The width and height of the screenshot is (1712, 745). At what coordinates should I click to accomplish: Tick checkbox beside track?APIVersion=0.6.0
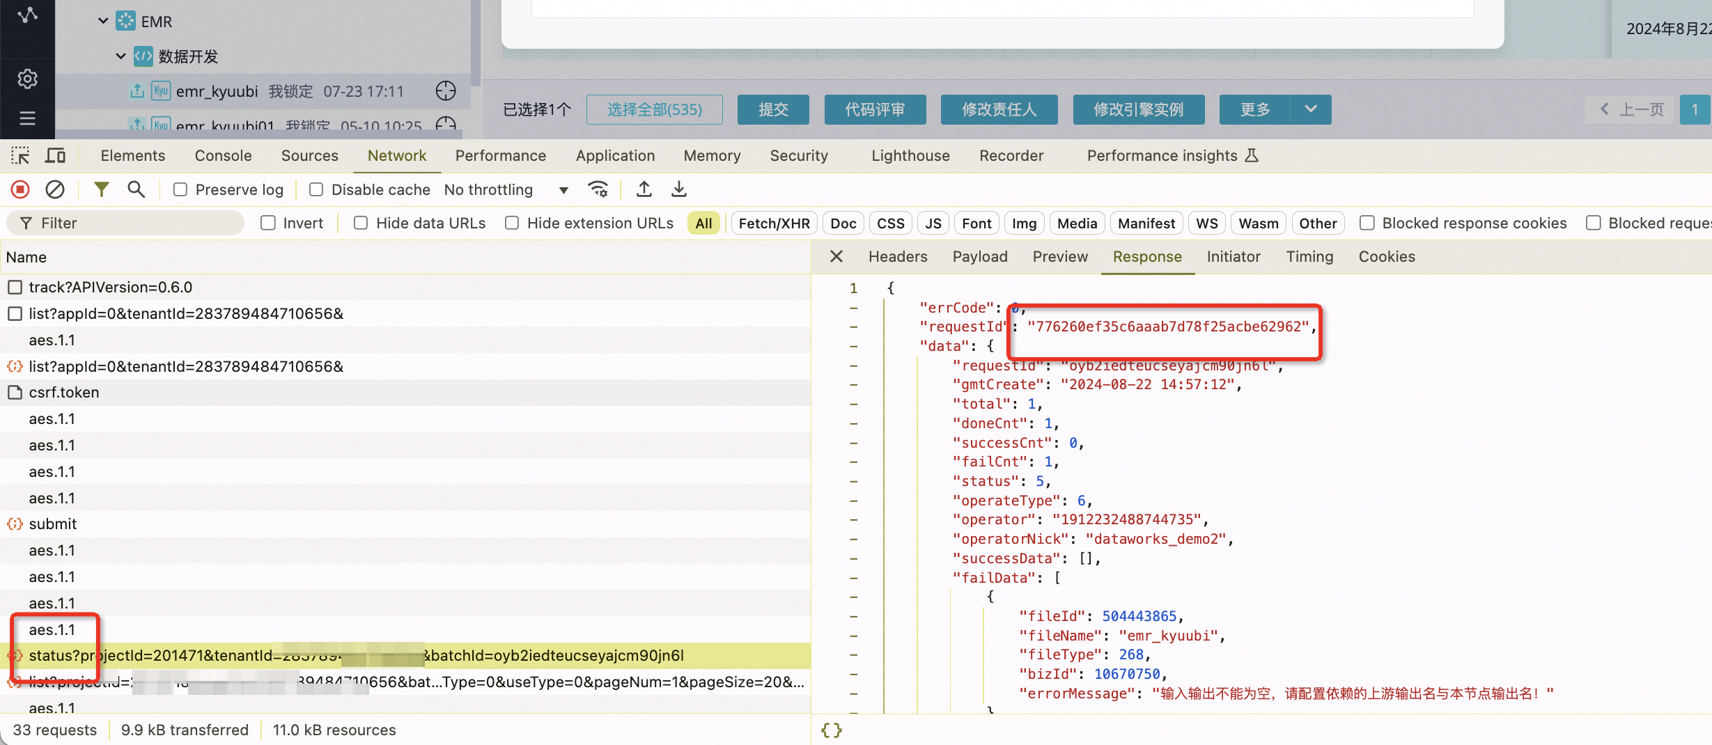click(15, 287)
